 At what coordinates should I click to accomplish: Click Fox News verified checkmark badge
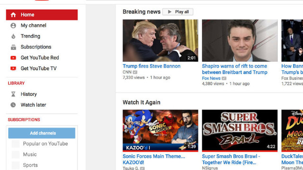[x=224, y=78]
